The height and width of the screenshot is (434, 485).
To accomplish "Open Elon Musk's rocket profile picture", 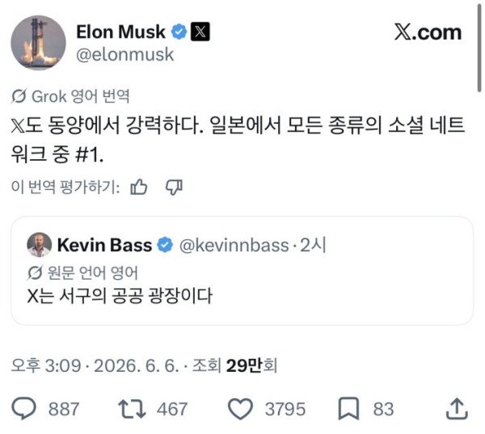I will click(38, 43).
